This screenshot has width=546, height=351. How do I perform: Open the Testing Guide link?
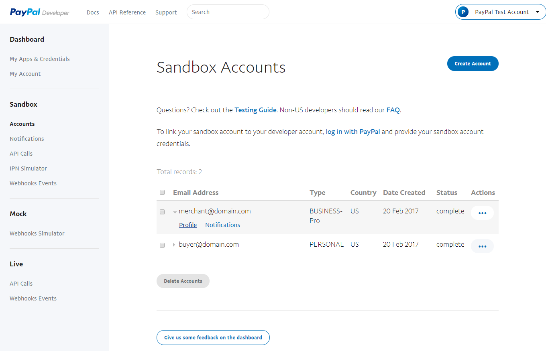[255, 110]
